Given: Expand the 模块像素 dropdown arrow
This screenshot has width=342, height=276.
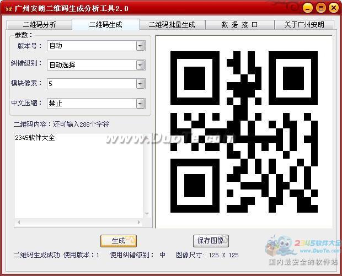Looking at the screenshot, I should (x=140, y=84).
